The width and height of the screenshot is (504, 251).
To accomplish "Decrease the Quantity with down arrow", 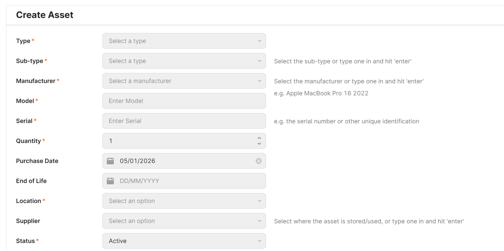I will tap(259, 144).
